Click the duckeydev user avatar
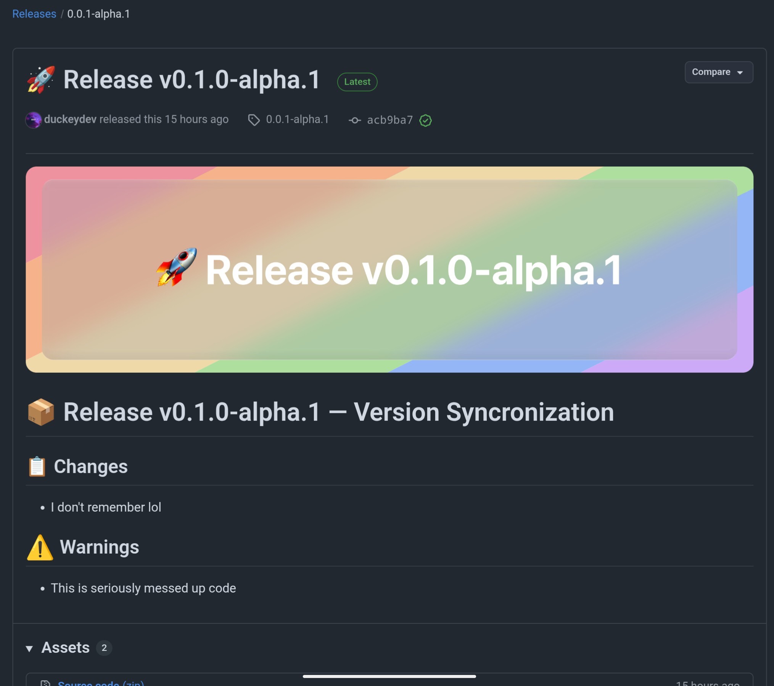Viewport: 774px width, 686px height. [x=33, y=120]
